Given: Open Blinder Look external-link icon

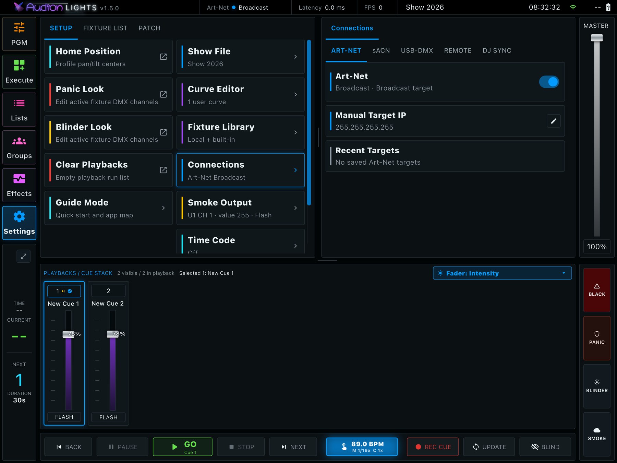Looking at the screenshot, I should click(x=164, y=132).
